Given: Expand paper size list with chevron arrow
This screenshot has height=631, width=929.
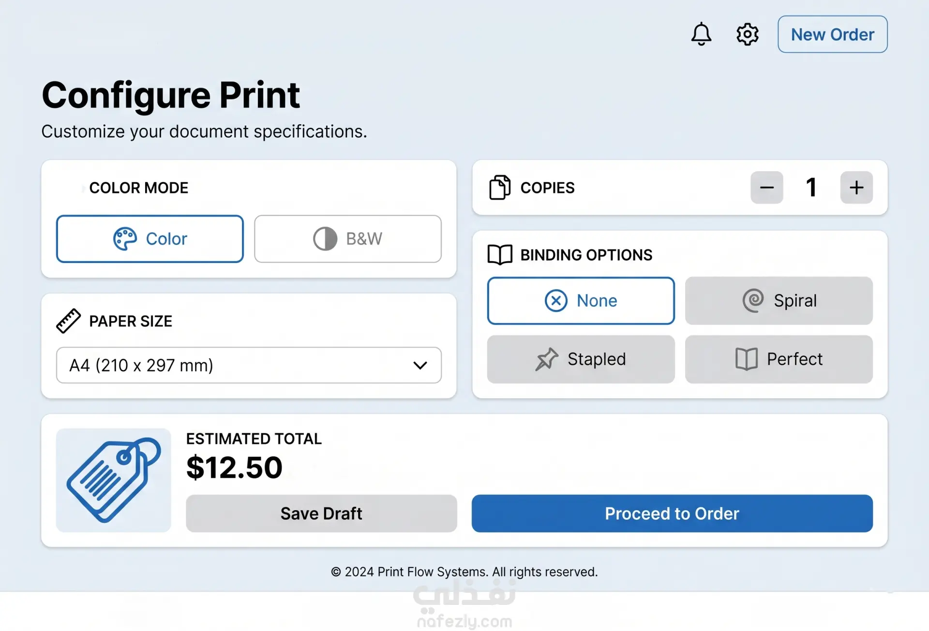Looking at the screenshot, I should click(x=420, y=366).
